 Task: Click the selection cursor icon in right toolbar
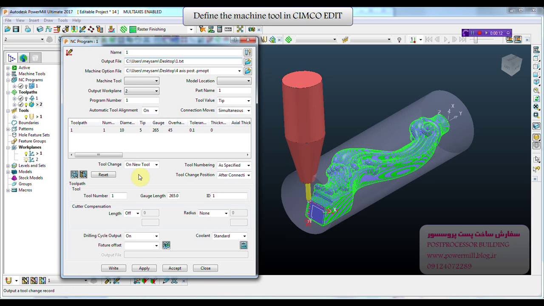point(537,159)
